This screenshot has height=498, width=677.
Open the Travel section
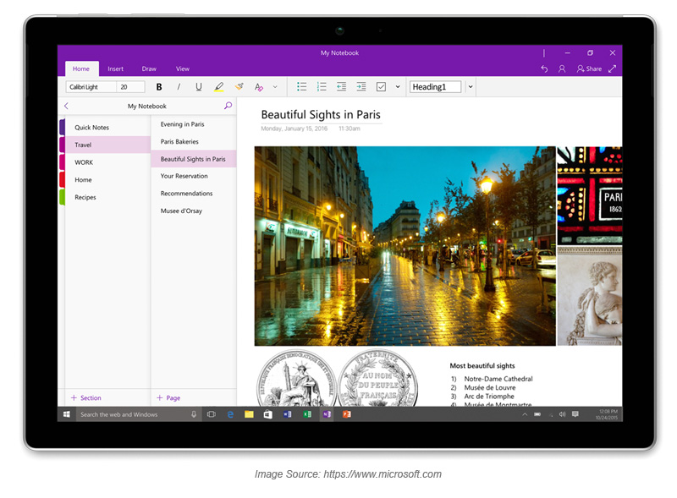click(x=107, y=145)
